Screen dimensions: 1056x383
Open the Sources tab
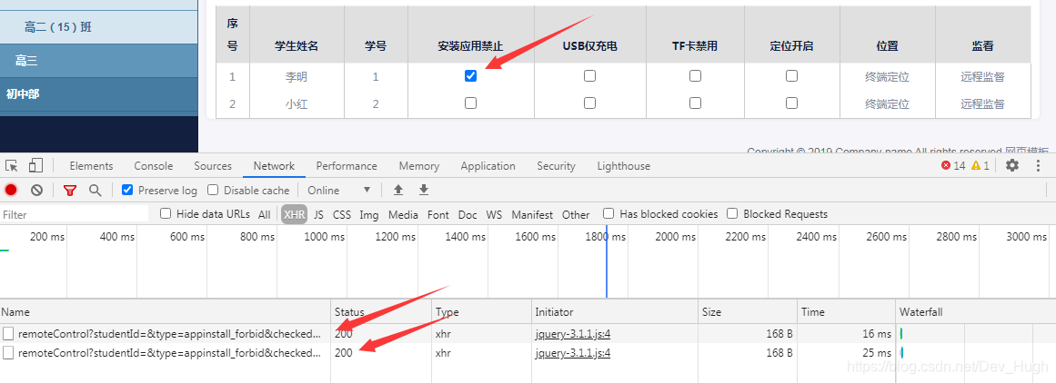coord(213,166)
